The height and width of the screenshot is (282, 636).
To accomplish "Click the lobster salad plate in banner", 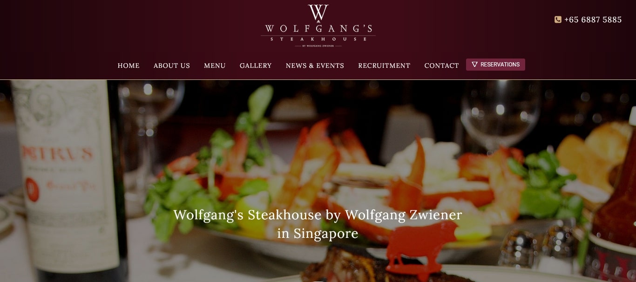I will click(326, 186).
